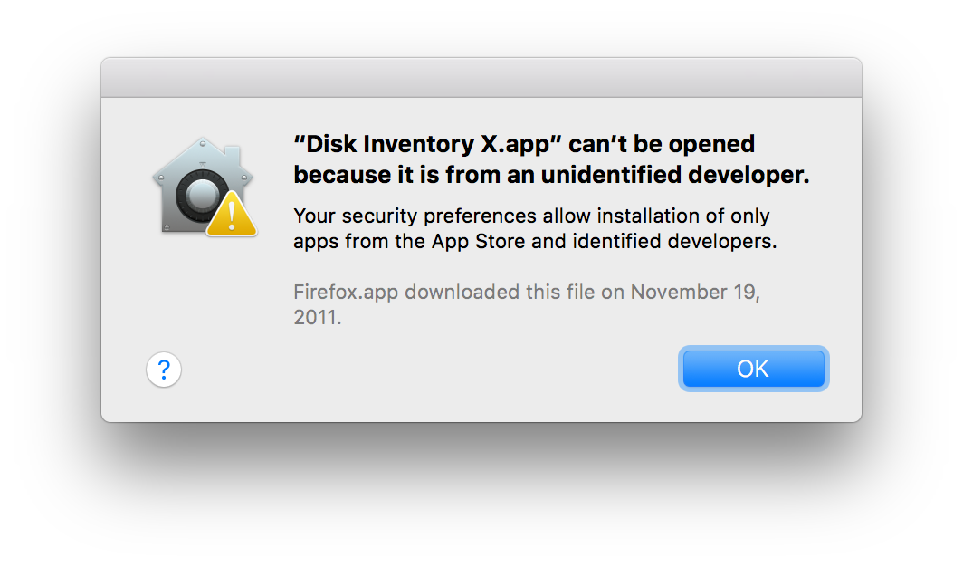Click the "can't be opened" headline text
Image resolution: width=963 pixels, height=567 pixels.
662,144
